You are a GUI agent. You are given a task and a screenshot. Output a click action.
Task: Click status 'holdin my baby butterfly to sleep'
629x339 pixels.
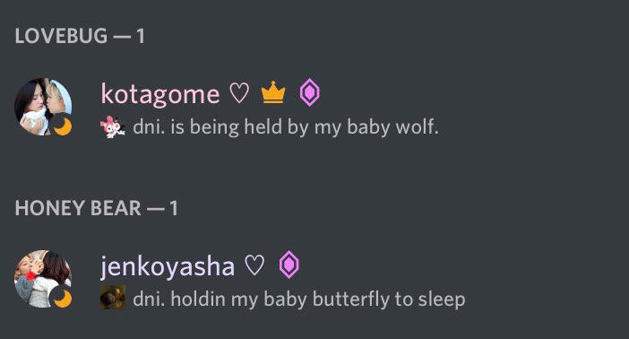tap(318, 300)
